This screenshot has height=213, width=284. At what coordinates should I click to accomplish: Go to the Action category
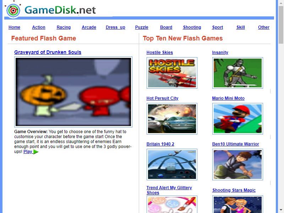click(x=39, y=27)
